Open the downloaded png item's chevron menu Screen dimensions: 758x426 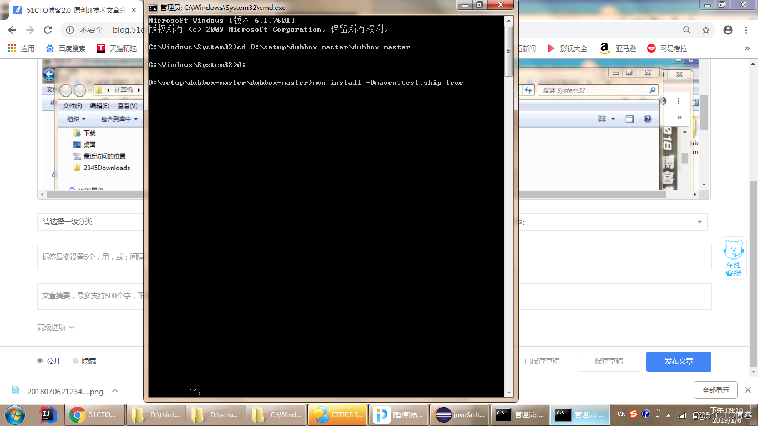click(x=115, y=390)
